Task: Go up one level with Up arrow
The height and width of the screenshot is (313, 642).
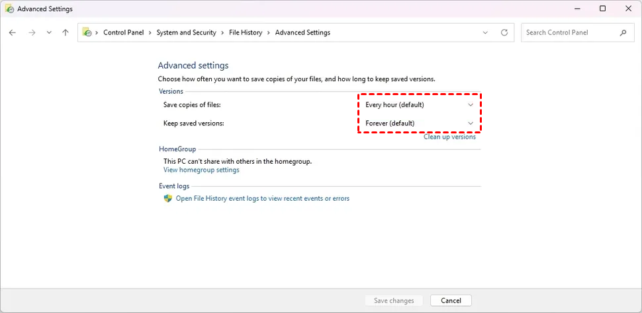Action: point(65,32)
